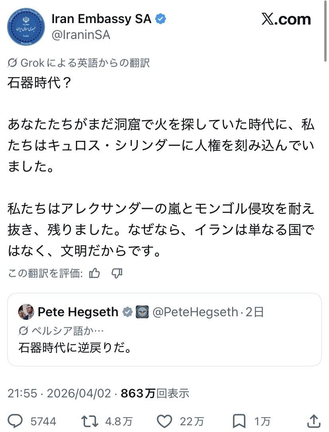Screen dimensions: 329x432
Task: Click the blue verified badge beside Iran Embassy SA
Action: 161,19
